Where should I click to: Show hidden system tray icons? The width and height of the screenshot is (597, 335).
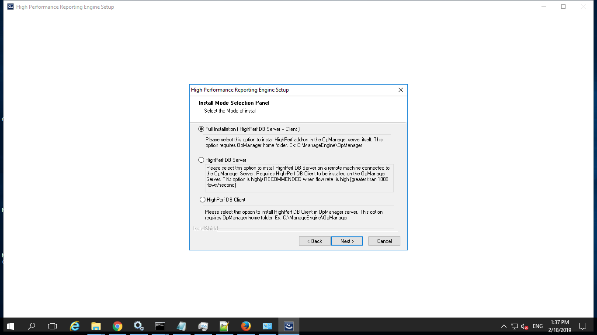tap(503, 326)
